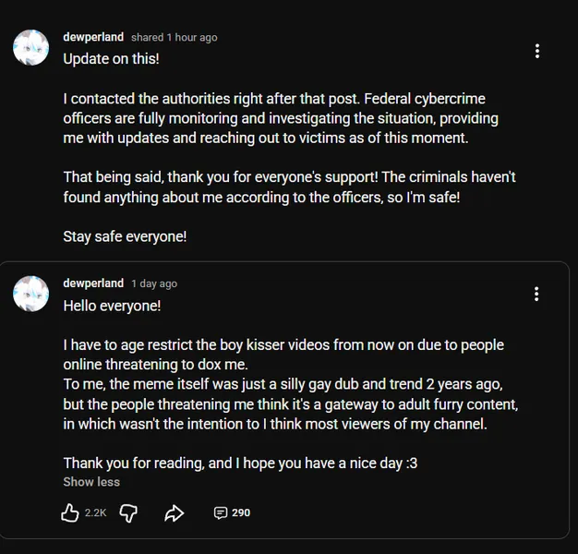The image size is (578, 554).
Task: Like the post with thumbs up icon
Action: [x=70, y=512]
